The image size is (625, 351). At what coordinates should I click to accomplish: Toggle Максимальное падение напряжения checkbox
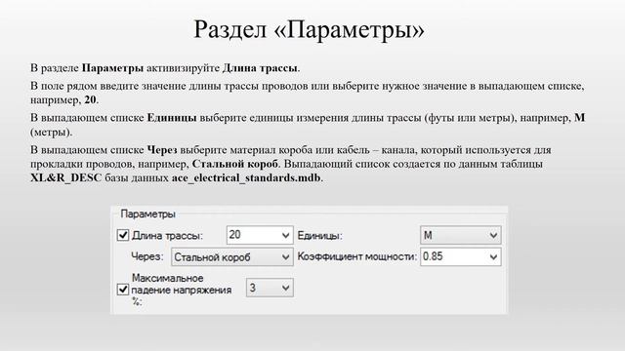click(123, 290)
